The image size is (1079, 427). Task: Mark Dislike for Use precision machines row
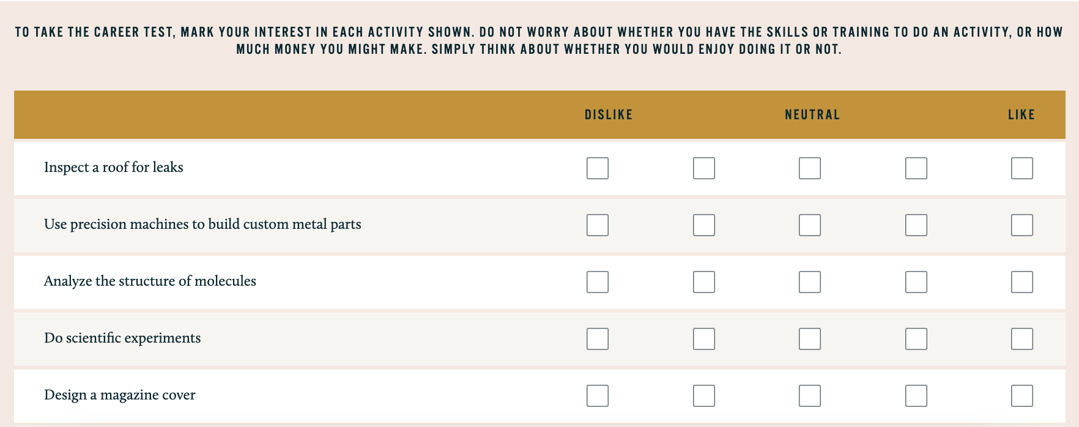[598, 225]
